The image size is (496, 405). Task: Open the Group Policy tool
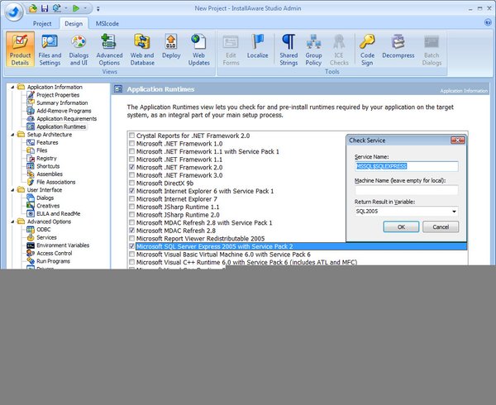(x=313, y=50)
